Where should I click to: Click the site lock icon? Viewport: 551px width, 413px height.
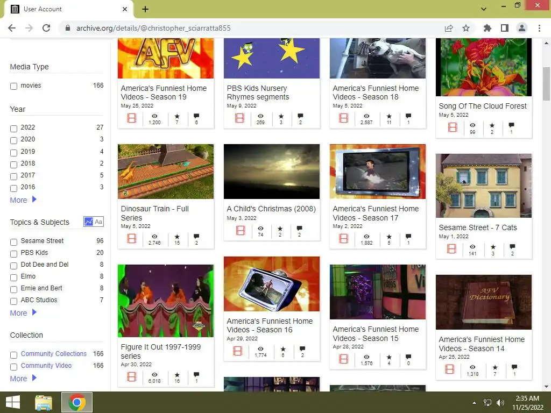click(x=68, y=28)
